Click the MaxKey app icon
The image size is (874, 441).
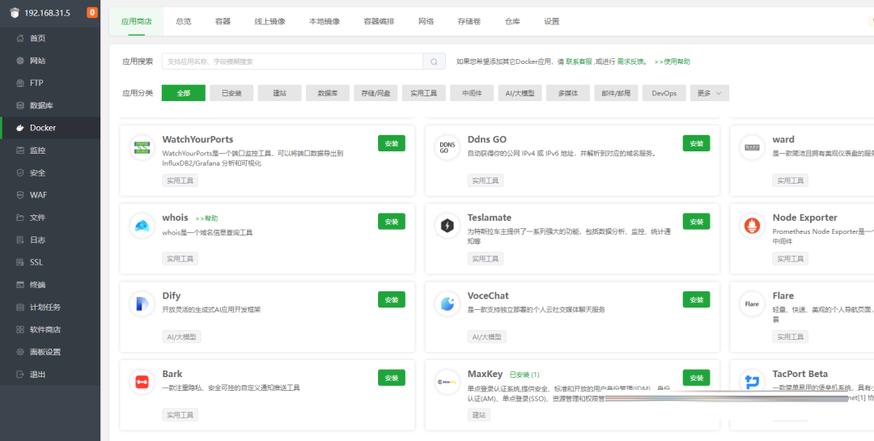tap(447, 382)
